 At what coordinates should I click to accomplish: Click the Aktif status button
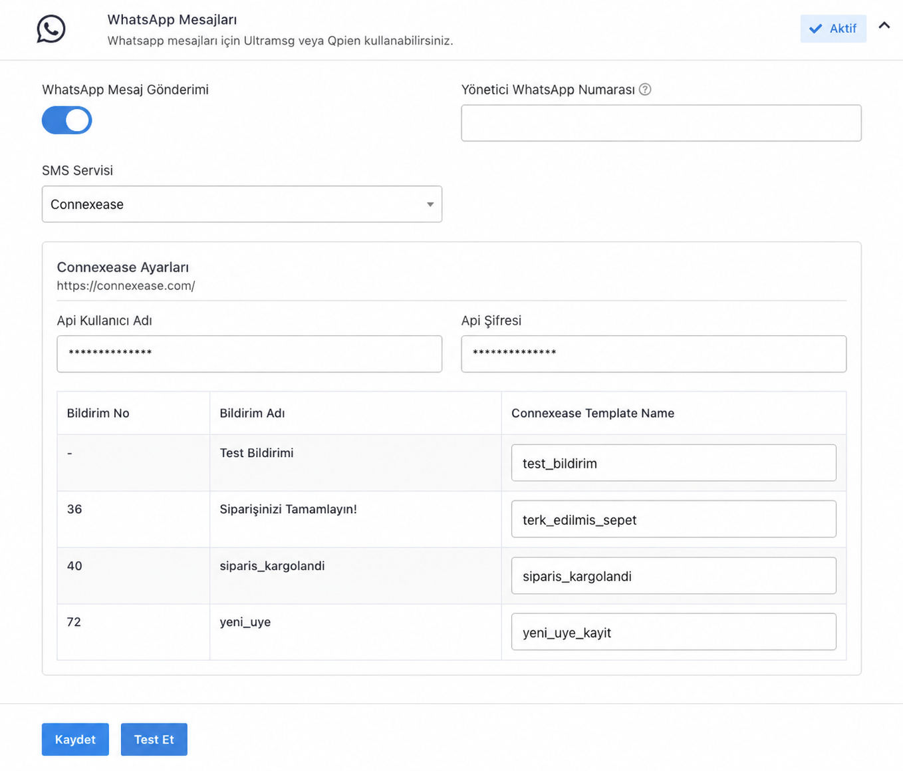pos(833,29)
